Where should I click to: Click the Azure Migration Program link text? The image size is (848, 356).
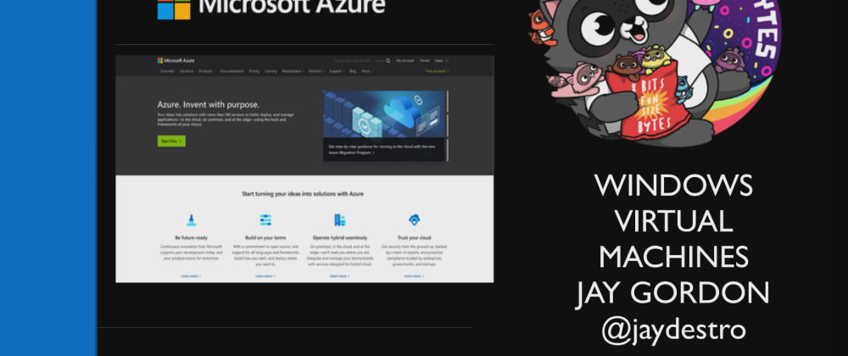pyautogui.click(x=352, y=153)
